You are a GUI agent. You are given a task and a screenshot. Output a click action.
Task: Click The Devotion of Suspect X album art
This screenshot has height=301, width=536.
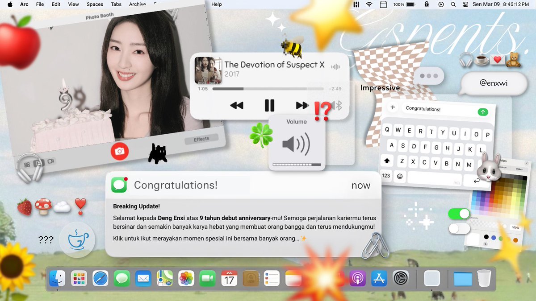[x=208, y=70]
